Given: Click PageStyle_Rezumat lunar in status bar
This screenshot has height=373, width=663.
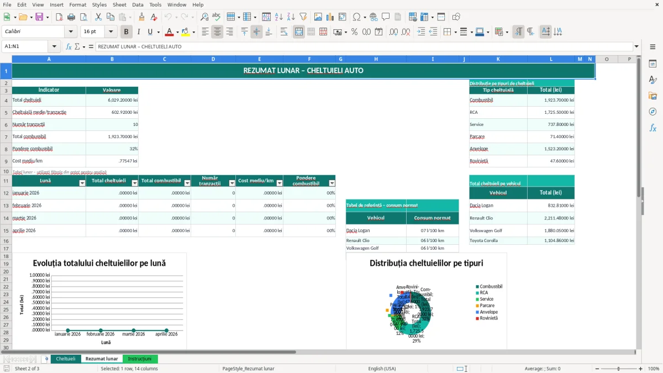Looking at the screenshot, I should (248, 369).
